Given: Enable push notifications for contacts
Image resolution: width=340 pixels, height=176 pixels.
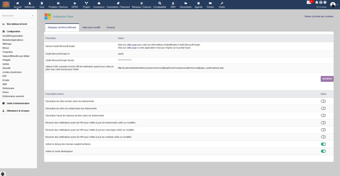Looking at the screenshot, I should pos(323,137).
